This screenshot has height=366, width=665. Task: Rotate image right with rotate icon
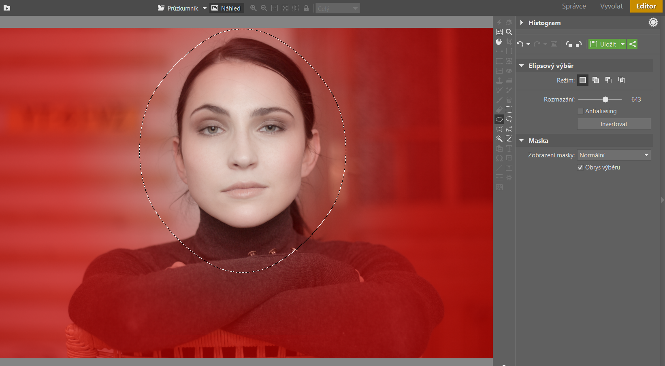point(579,44)
